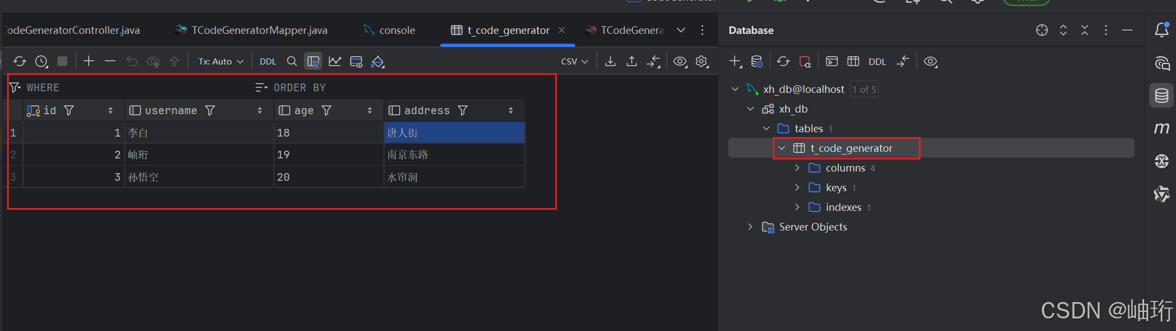The height and width of the screenshot is (331, 1176).
Task: Click the DDL button in Database toolbar
Action: pos(877,62)
